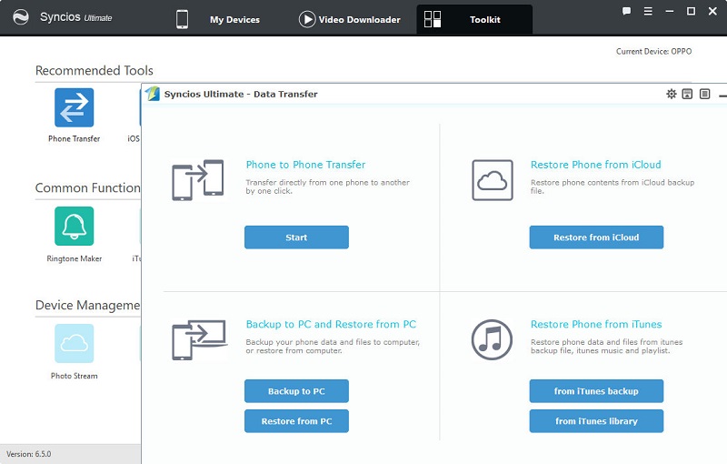
Task: Click the Backup to PC button
Action: (x=297, y=391)
